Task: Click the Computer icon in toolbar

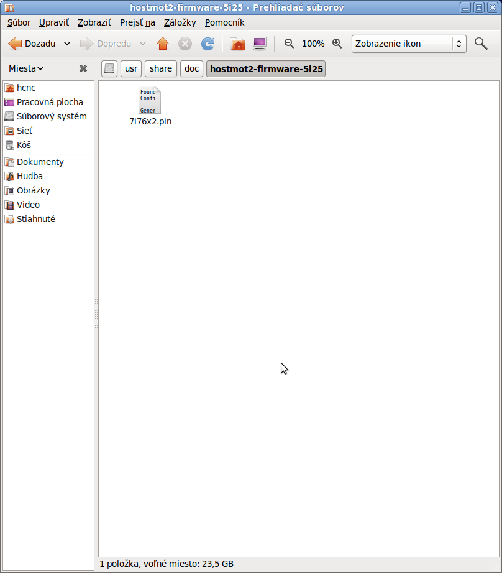Action: [x=260, y=44]
